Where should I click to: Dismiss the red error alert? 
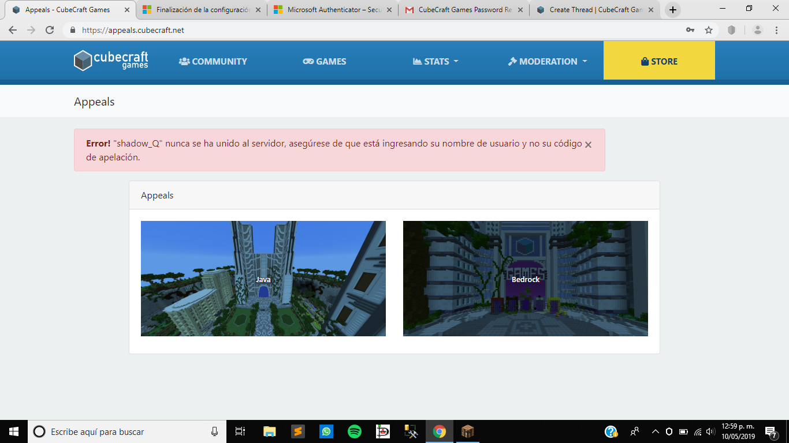coord(588,145)
